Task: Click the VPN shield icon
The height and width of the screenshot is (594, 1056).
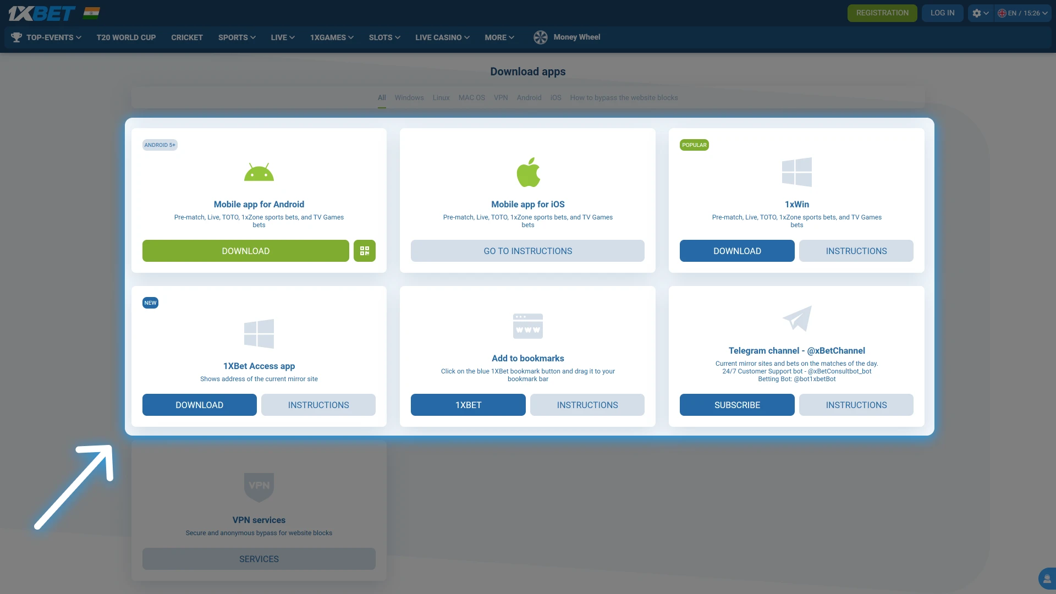Action: [258, 487]
